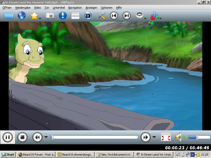Skip to the next playlist item

(127, 16)
